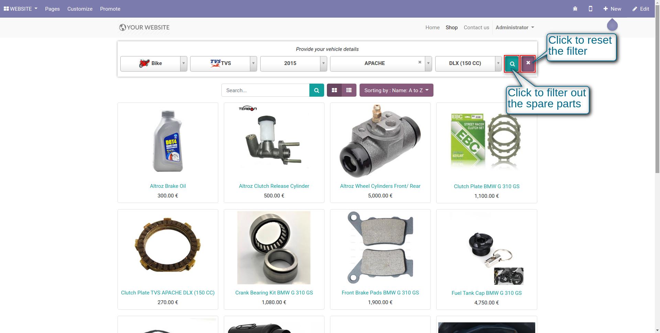
Task: Open the WEBSITE apps dropdown menu
Action: click(21, 9)
